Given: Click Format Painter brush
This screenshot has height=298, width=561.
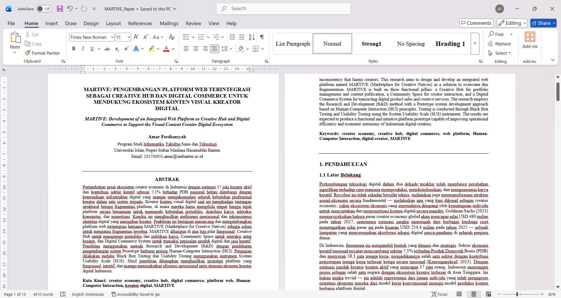Looking at the screenshot, I should [x=42, y=53].
